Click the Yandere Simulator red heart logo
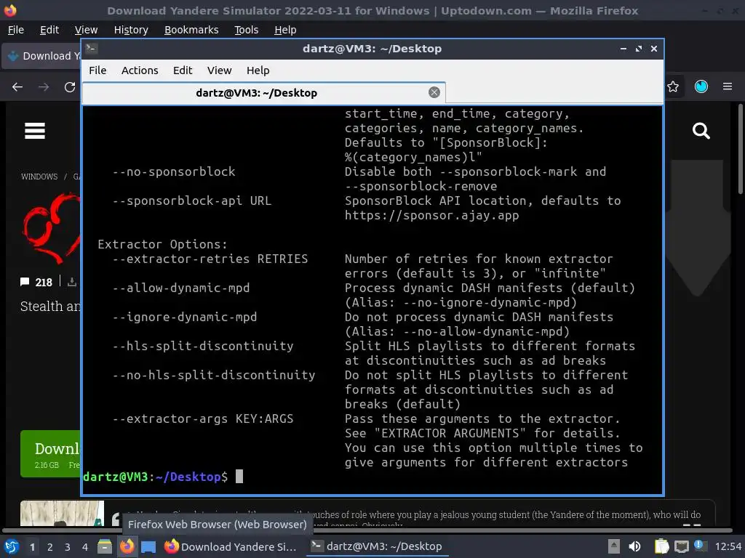Screen dimensions: 745x558 coord(52,227)
